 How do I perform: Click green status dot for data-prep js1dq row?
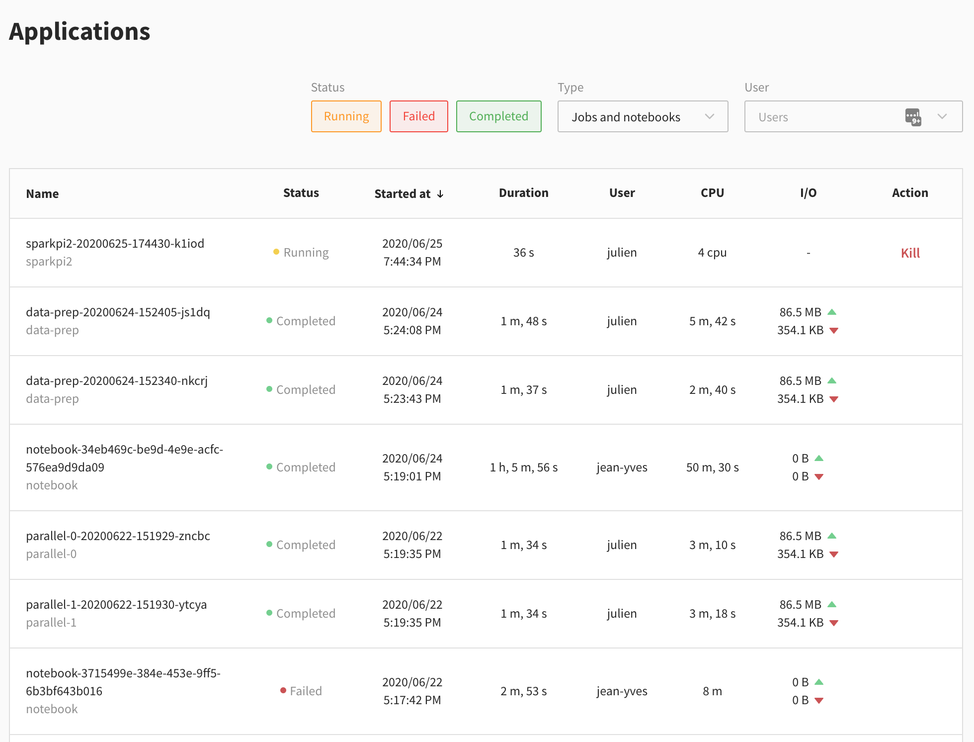tap(269, 320)
